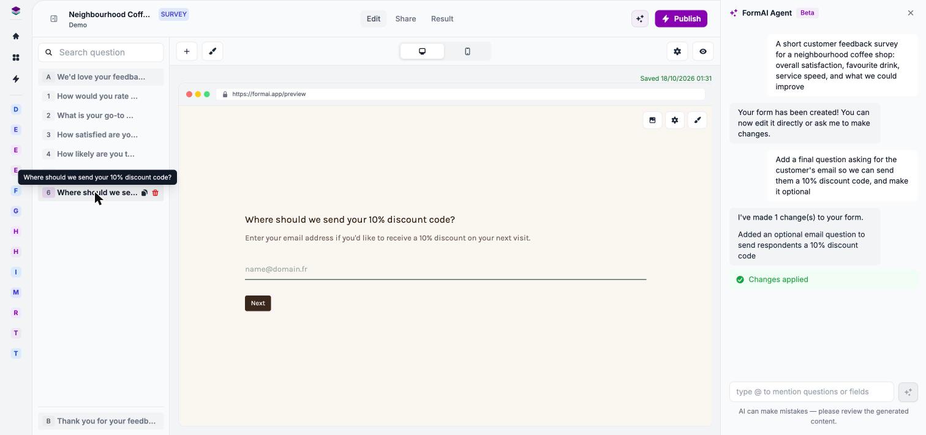Viewport: 926px width, 435px height.
Task: Open workspace R in sidebar
Action: click(16, 313)
